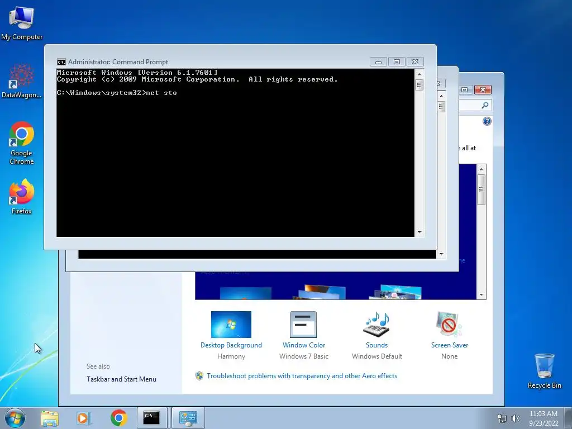The image size is (572, 429).
Task: Click the Show desktop button beside the clock
Action: [568, 418]
